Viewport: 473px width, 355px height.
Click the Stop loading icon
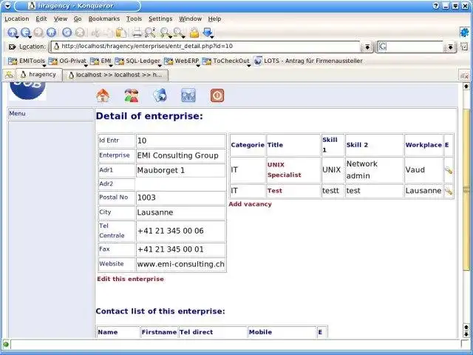tap(80, 33)
